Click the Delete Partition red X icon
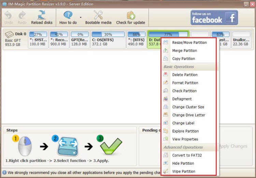The height and width of the screenshot is (178, 256). pos(166,74)
